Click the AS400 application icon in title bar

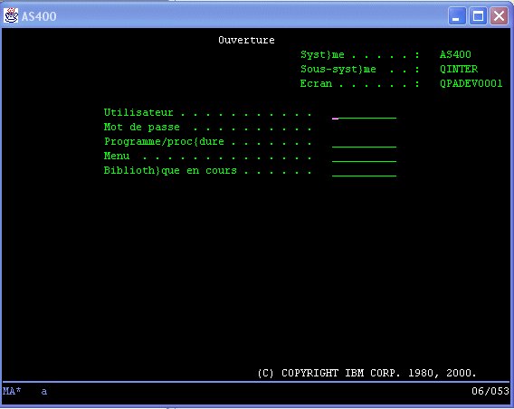(11, 15)
